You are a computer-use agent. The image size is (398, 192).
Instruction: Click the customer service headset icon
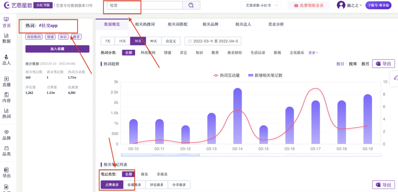pos(395,78)
